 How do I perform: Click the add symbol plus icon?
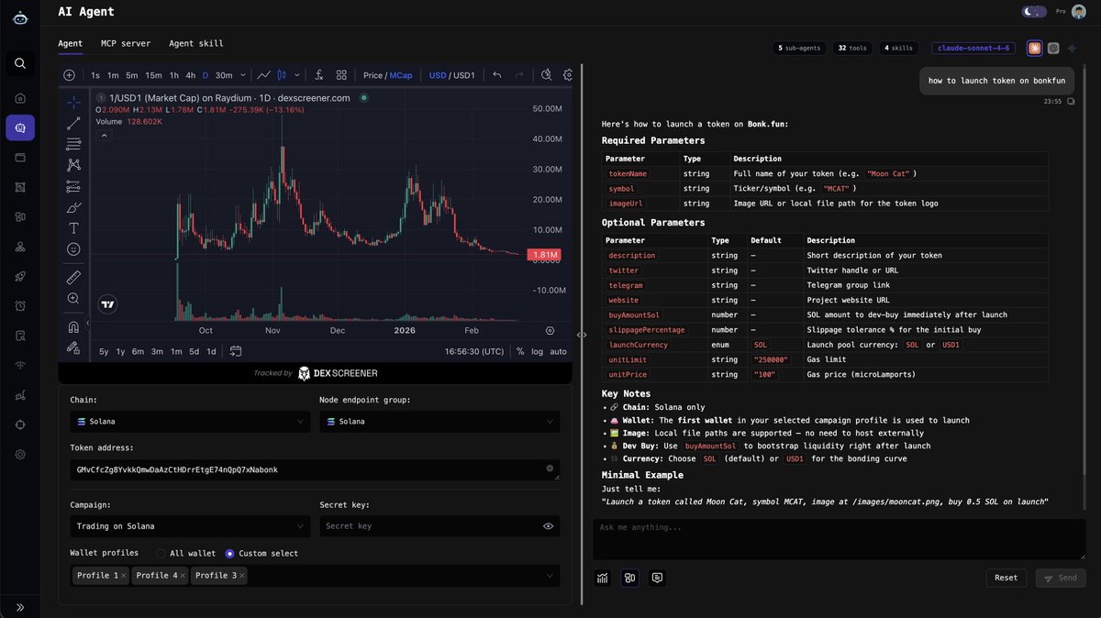[x=69, y=75]
